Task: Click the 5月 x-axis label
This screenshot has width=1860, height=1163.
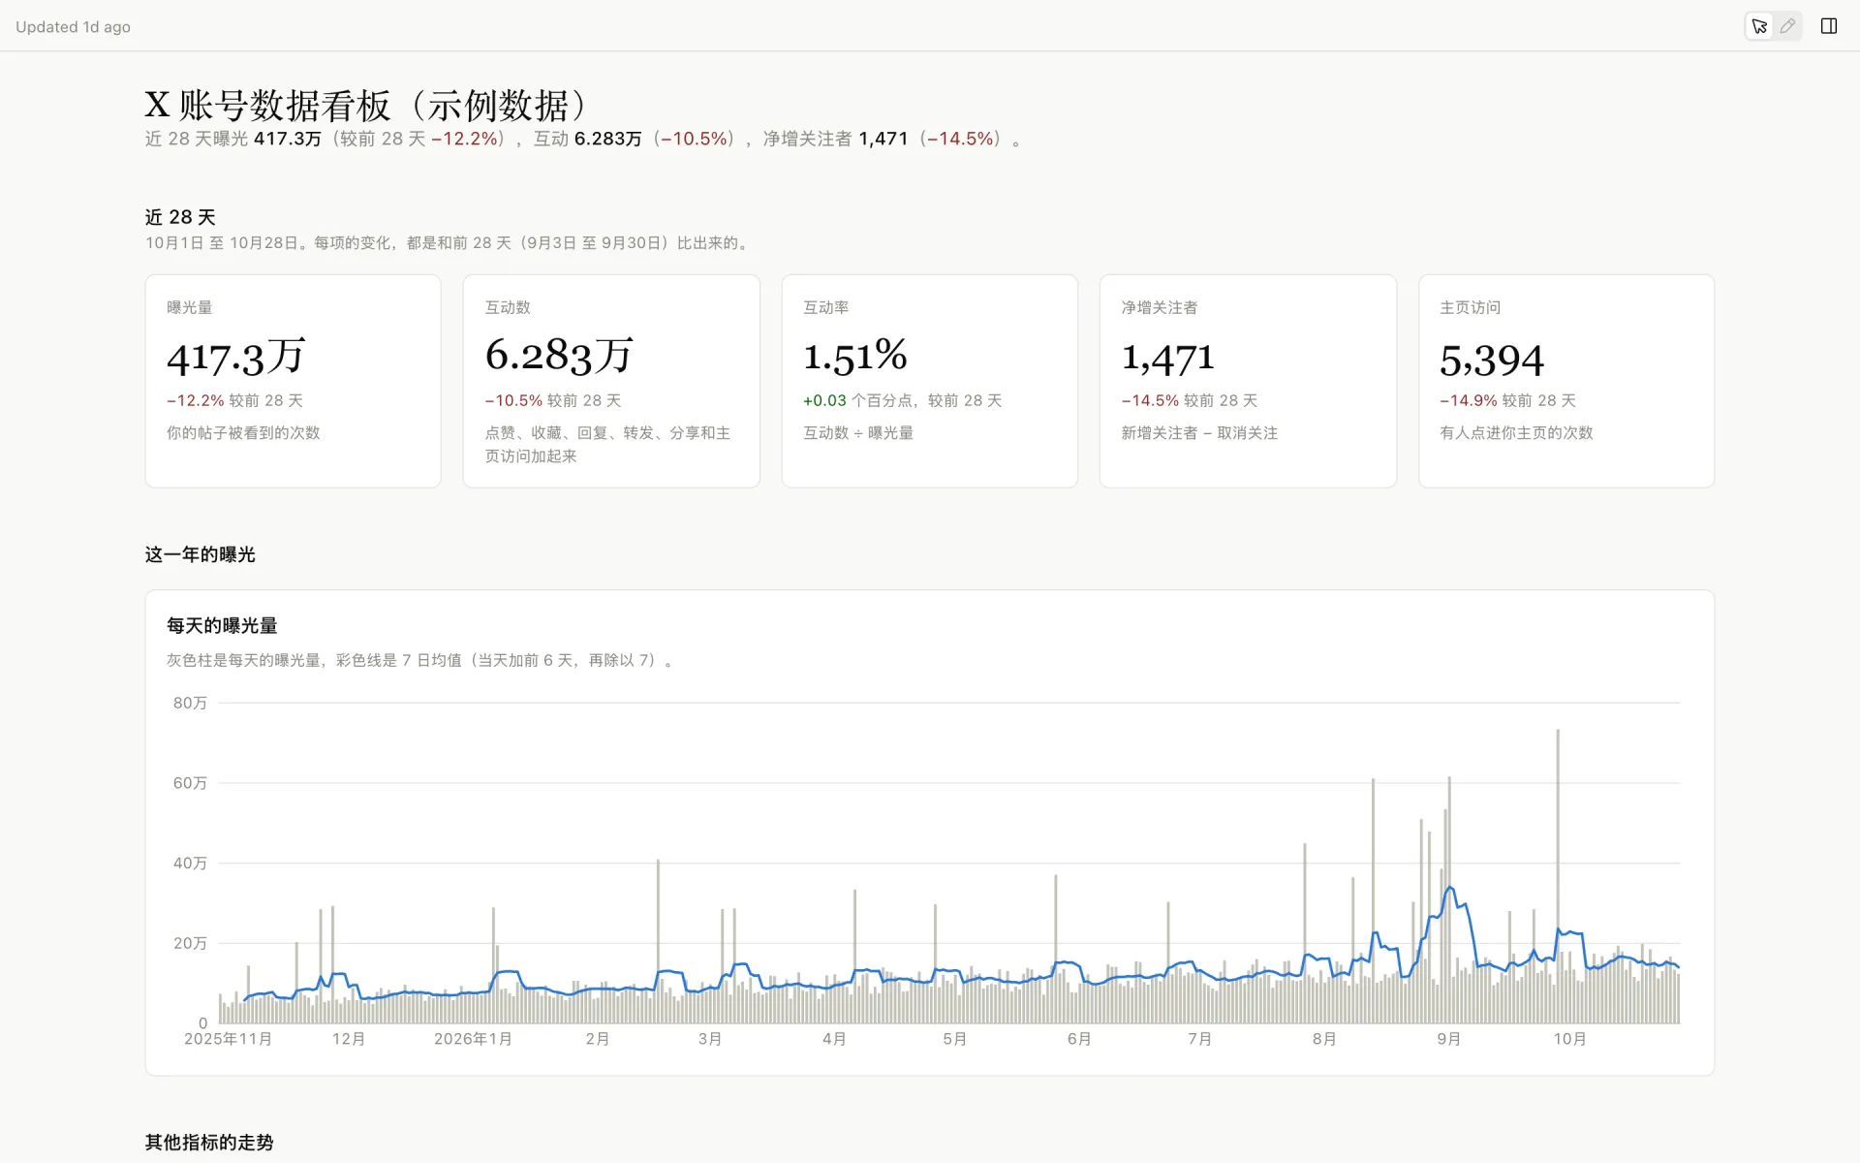Action: (955, 1039)
